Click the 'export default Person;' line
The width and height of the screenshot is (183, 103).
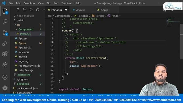click(76, 89)
